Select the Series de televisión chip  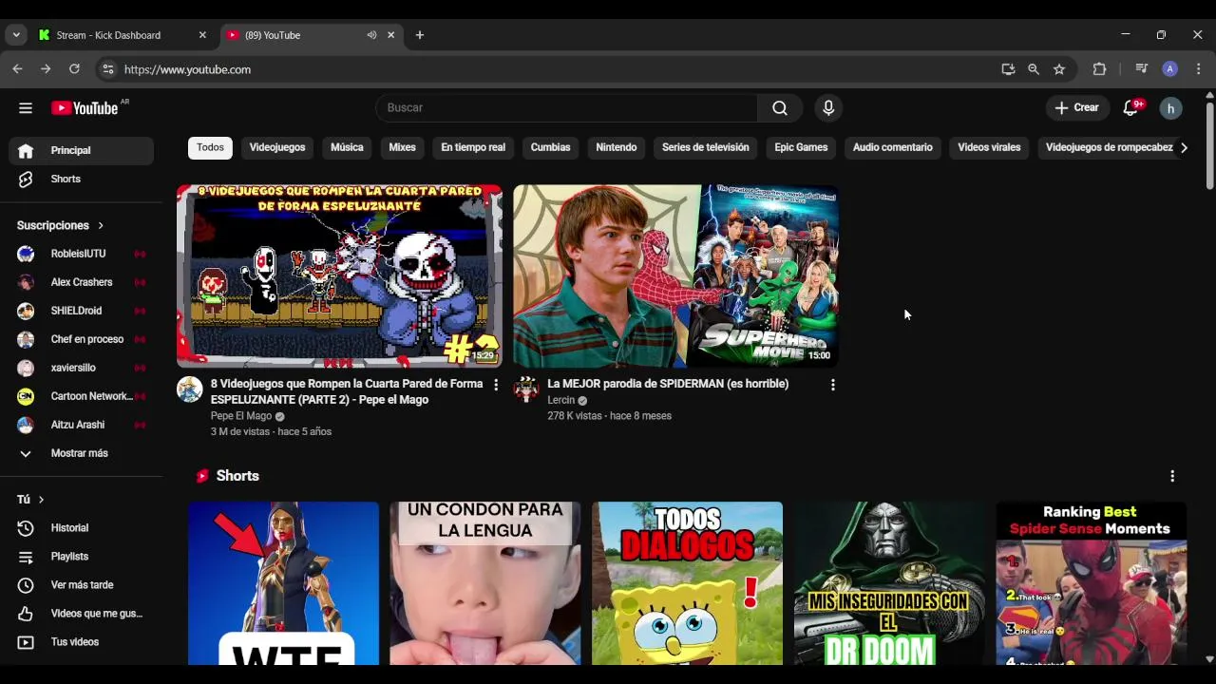pyautogui.click(x=706, y=147)
